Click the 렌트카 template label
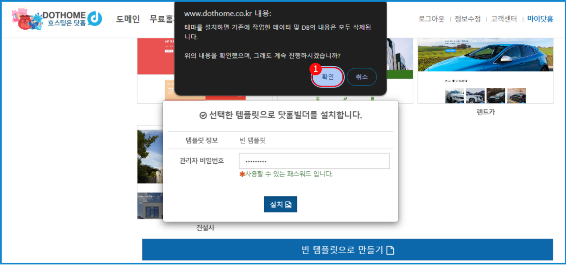Screen dimensions: 566x265 pos(485,112)
